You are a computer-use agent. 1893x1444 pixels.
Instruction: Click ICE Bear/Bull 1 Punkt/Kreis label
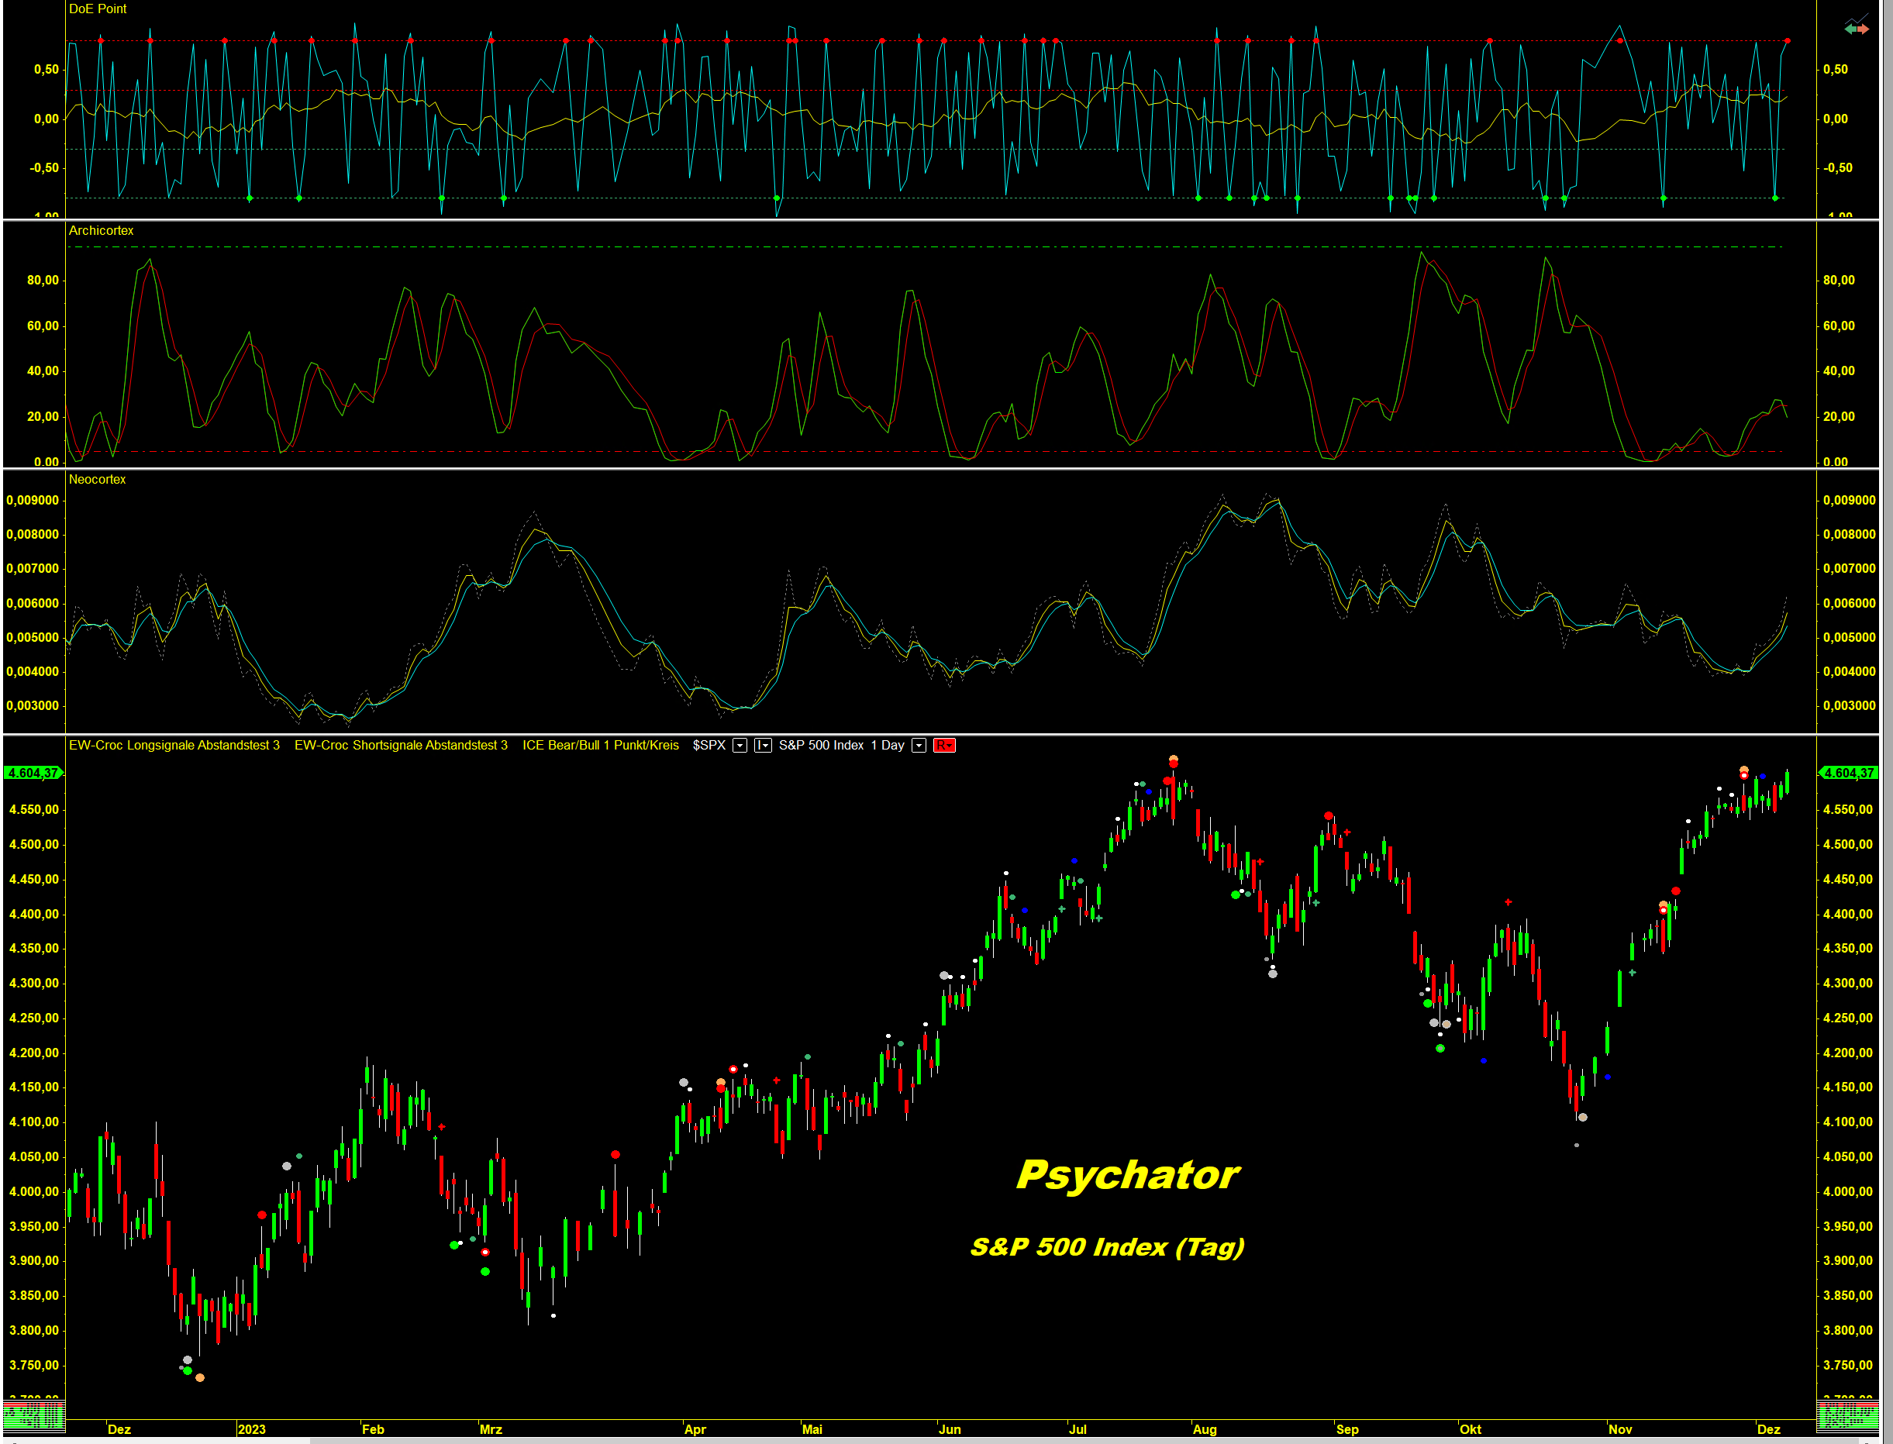(x=600, y=745)
